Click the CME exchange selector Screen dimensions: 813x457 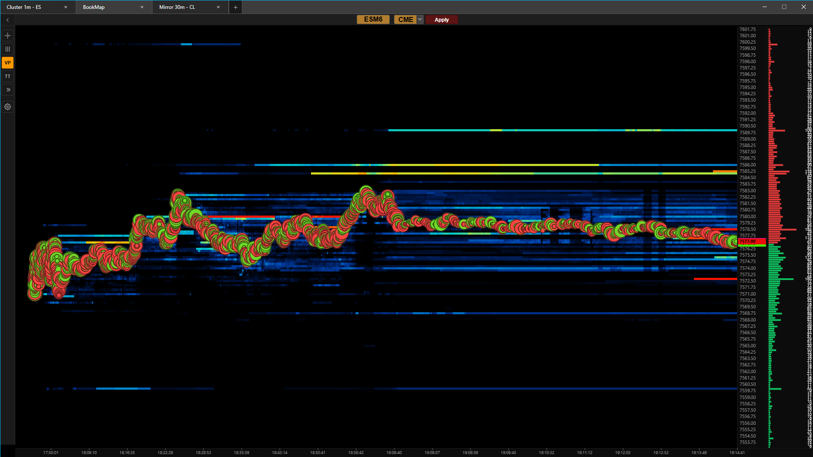point(405,19)
